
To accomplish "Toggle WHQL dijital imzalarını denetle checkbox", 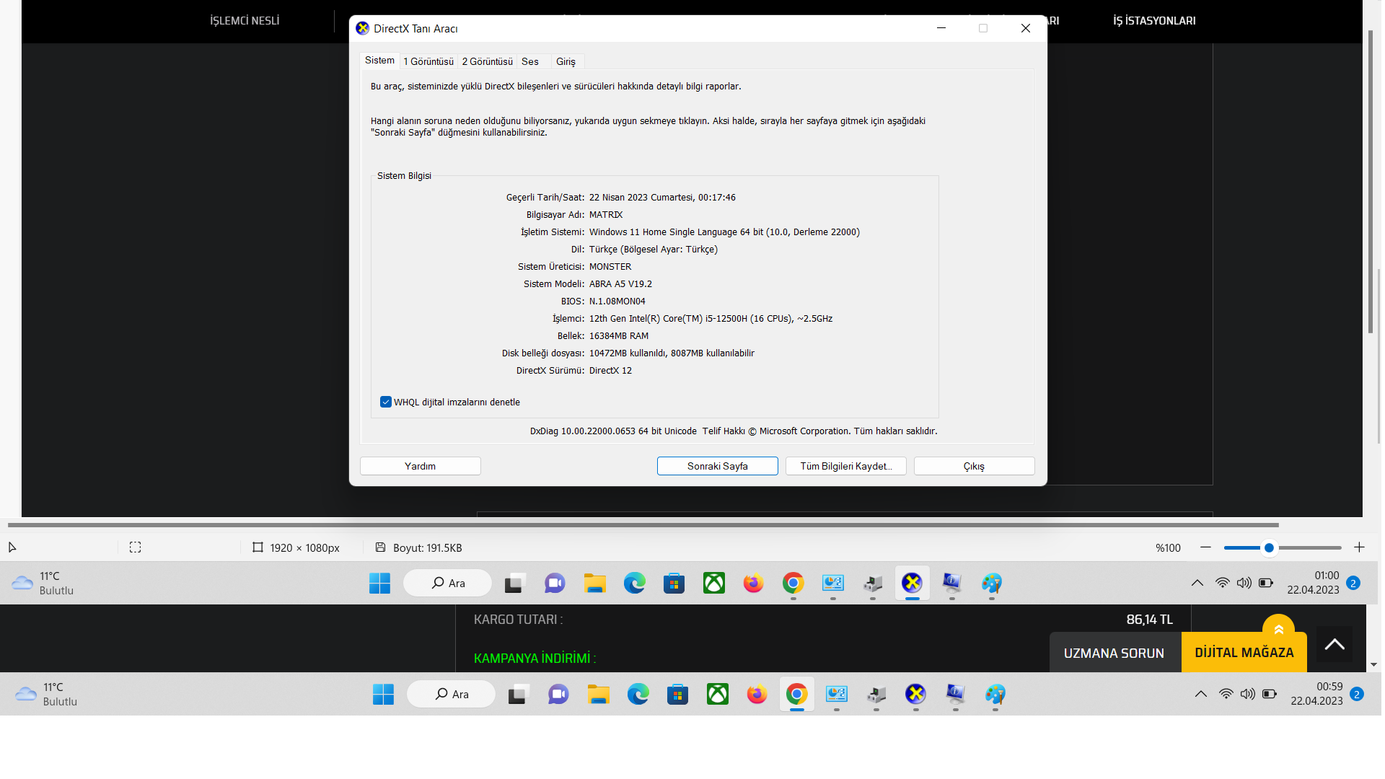I will 386,402.
